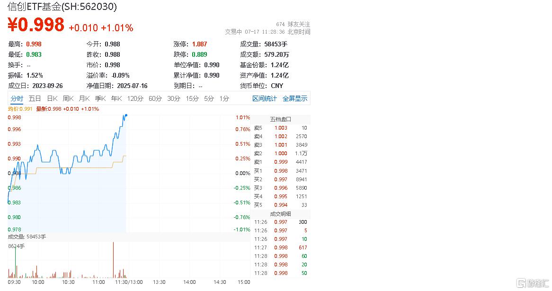Click 净值日期 2025-07-16 value
The height and width of the screenshot is (291, 552).
(x=133, y=86)
